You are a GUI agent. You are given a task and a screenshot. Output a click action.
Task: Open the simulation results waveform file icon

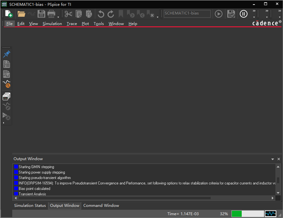(x=6, y=74)
